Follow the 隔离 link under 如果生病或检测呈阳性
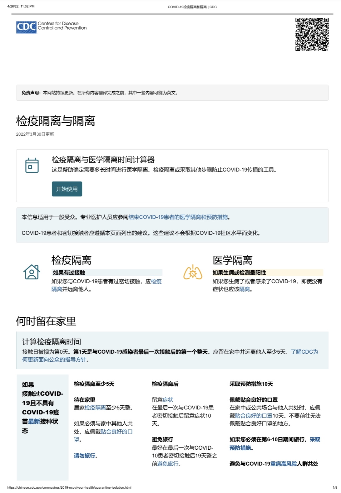This screenshot has width=341, height=493. coord(245,289)
